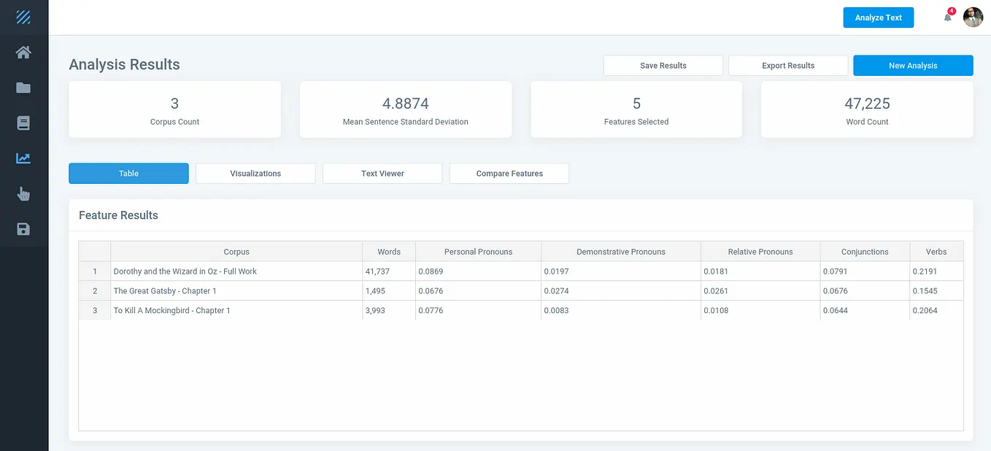
Task: Open the Text Viewer tab
Action: (x=382, y=173)
